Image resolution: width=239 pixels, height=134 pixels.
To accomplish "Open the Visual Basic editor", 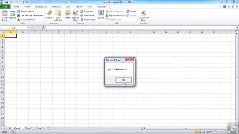I will coord(4,16).
